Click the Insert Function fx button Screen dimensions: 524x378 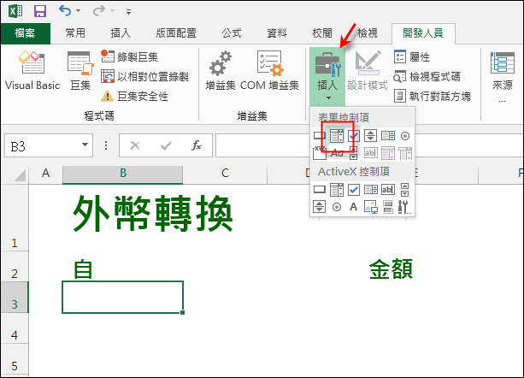click(x=197, y=145)
